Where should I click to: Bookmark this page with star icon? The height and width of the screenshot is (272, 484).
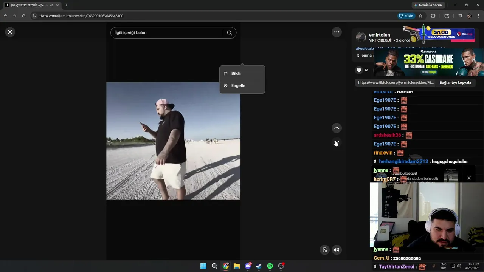pyautogui.click(x=420, y=16)
